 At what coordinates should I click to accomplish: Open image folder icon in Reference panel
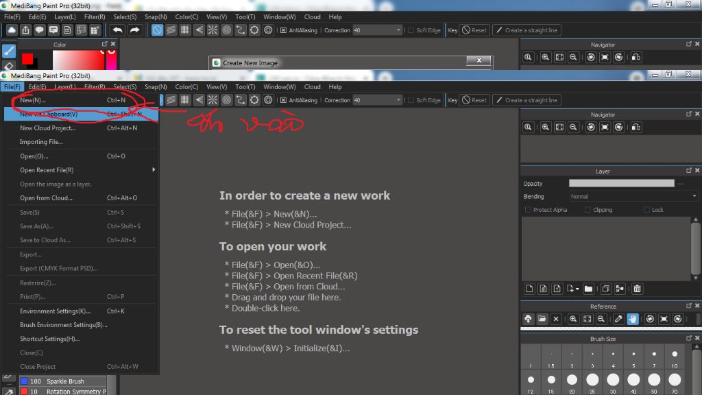pos(542,319)
